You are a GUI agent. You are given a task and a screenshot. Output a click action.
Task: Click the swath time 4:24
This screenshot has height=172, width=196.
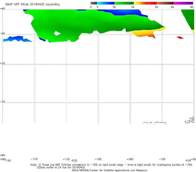[x=188, y=161]
